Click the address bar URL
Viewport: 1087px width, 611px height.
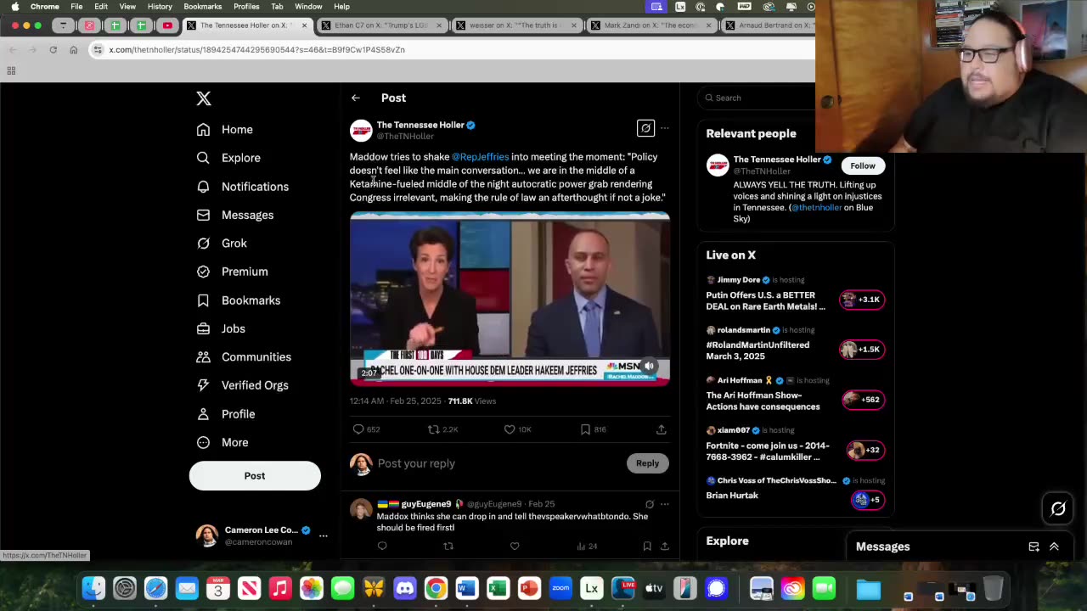(x=256, y=50)
